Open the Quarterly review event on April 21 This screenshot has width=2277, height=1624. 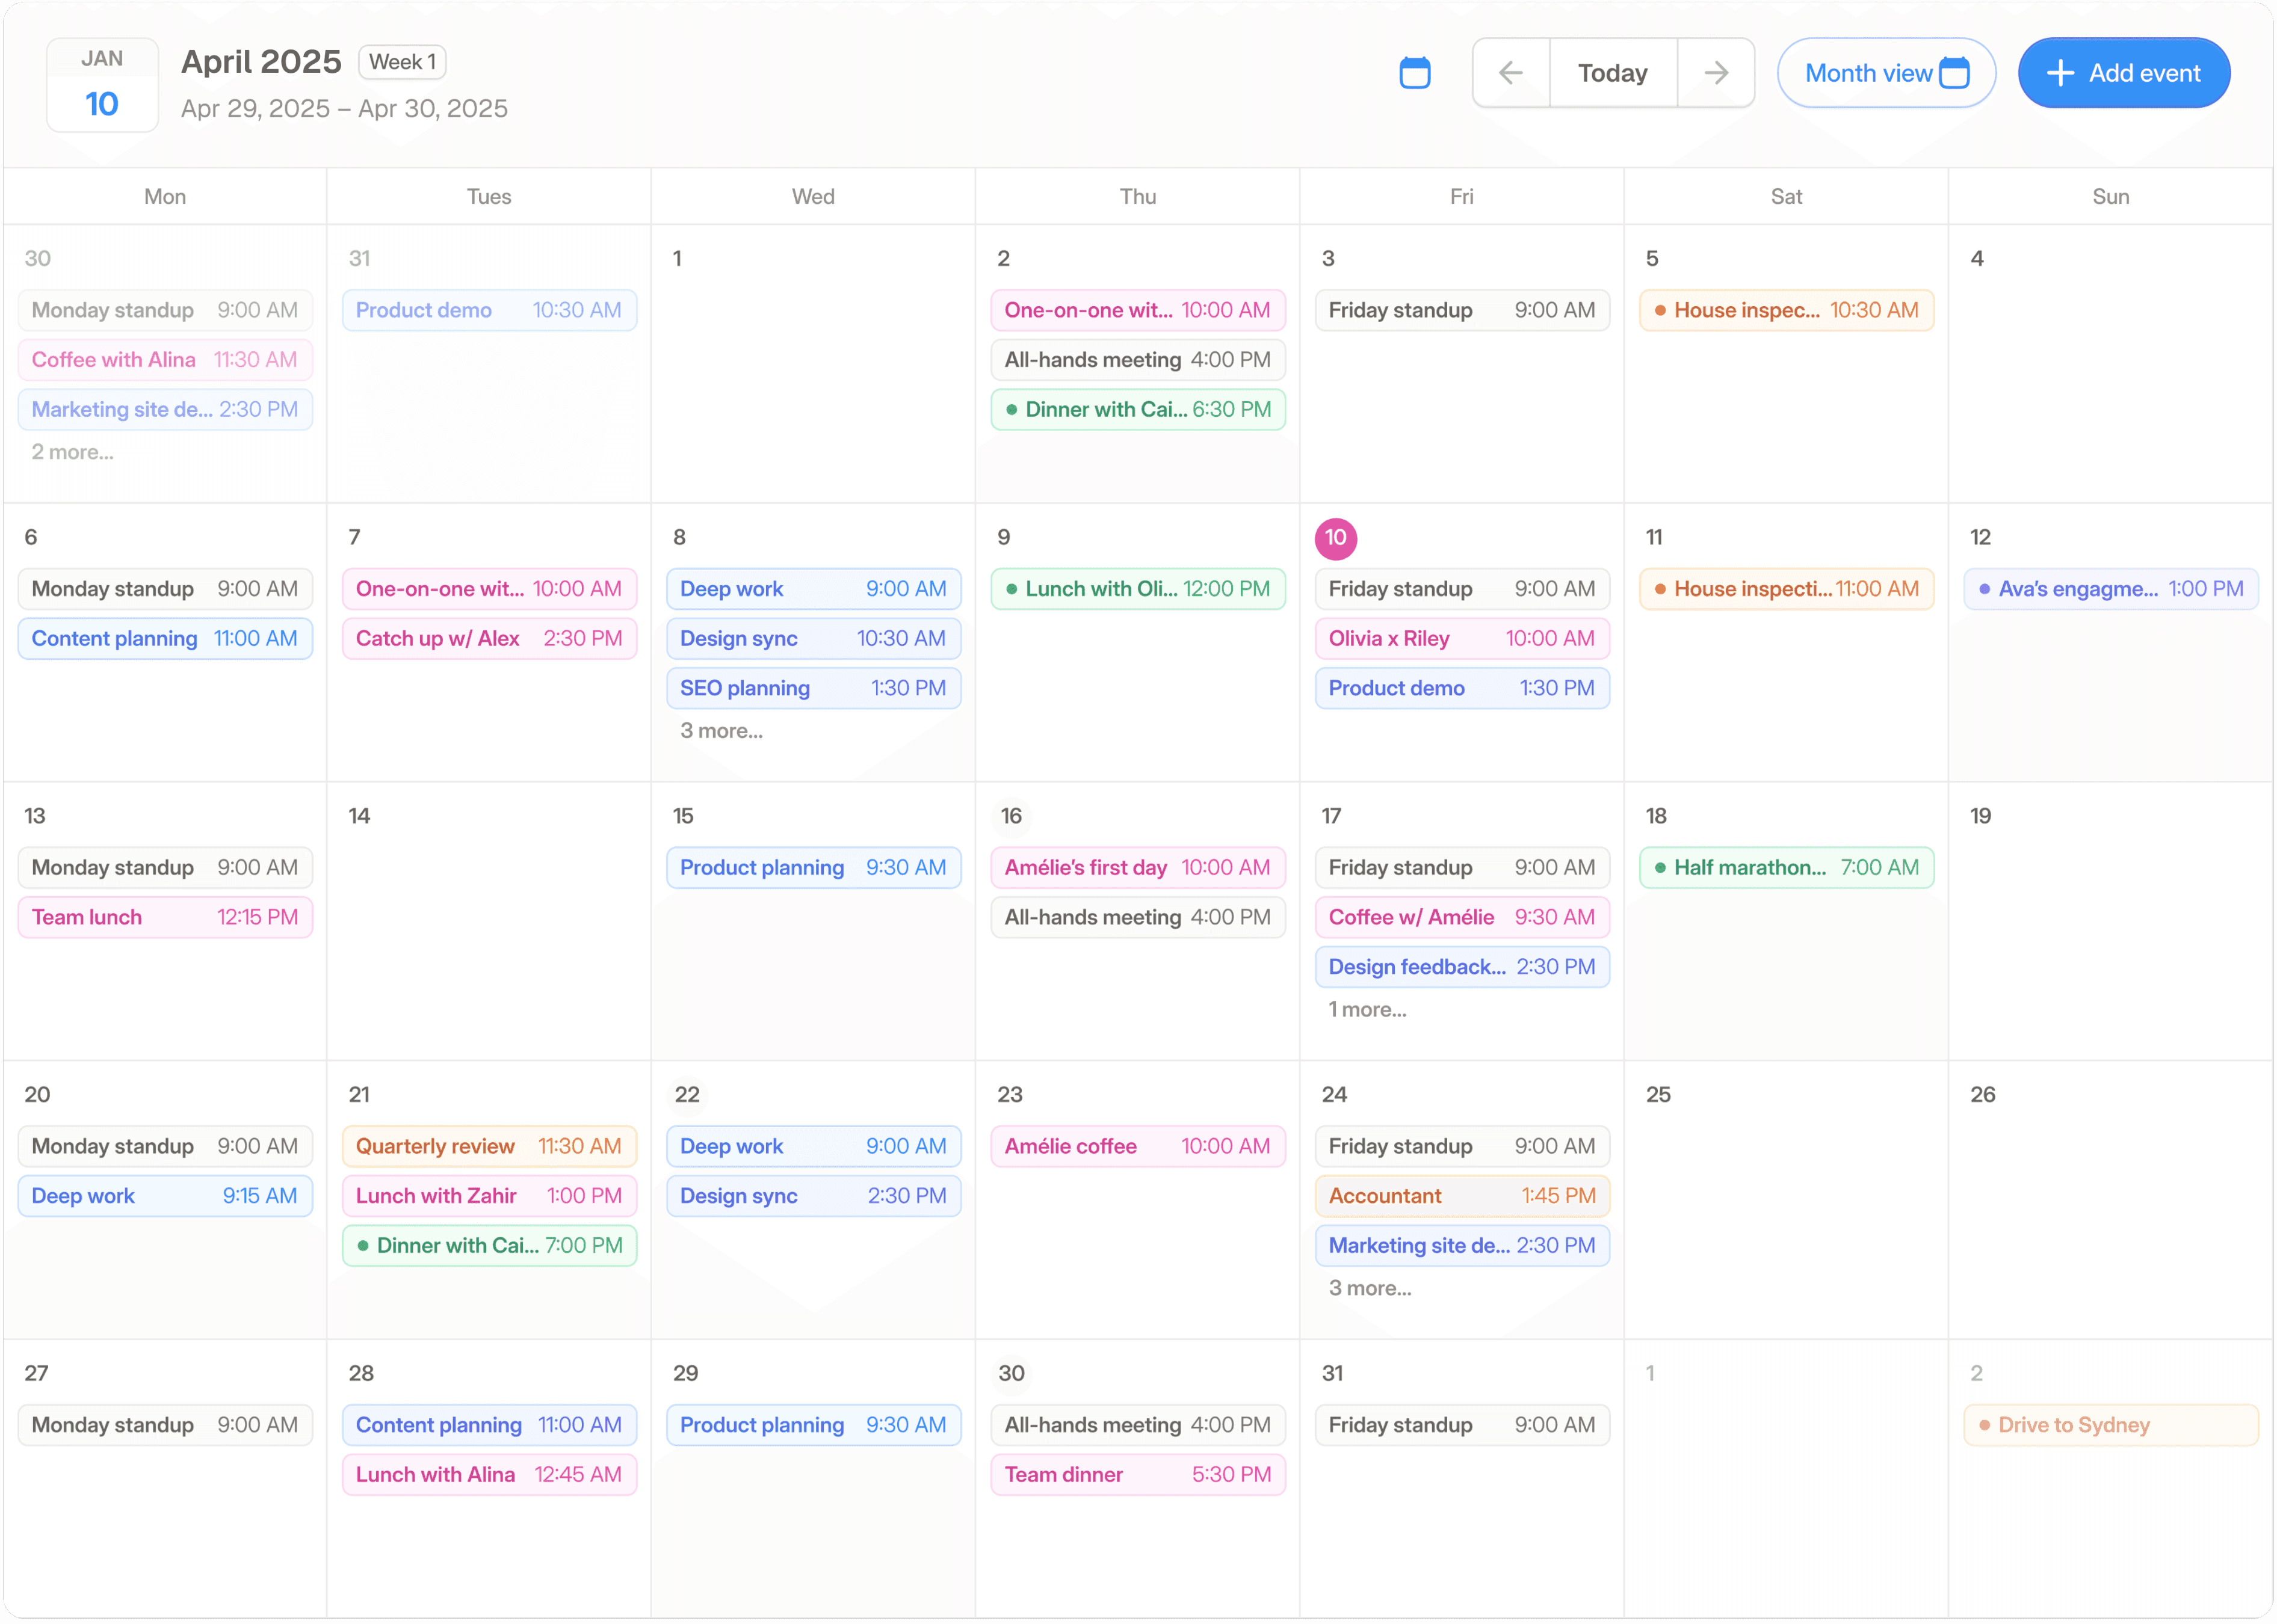[488, 1146]
